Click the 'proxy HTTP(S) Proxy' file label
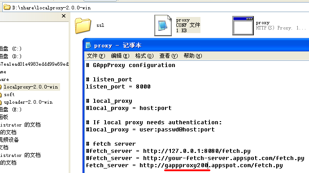 (281, 25)
